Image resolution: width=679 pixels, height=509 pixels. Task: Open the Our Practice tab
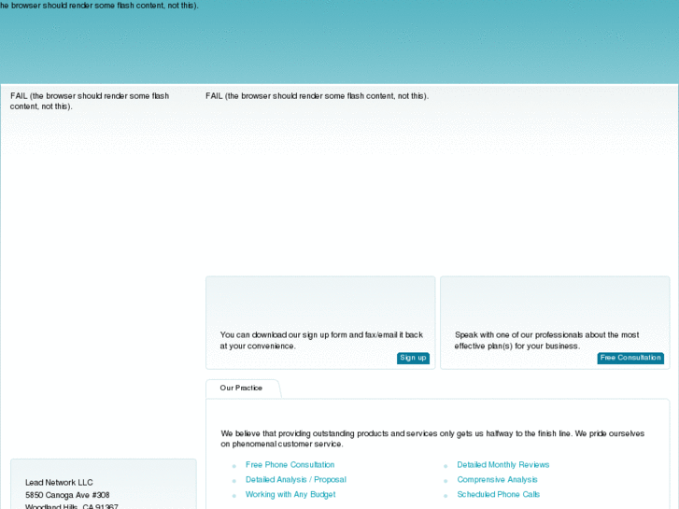(242, 389)
